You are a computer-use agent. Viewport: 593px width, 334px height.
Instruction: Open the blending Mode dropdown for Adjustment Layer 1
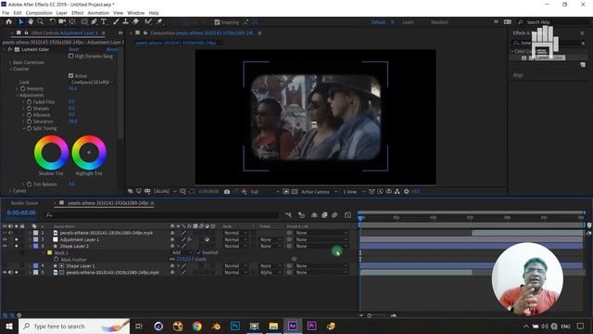(235, 239)
